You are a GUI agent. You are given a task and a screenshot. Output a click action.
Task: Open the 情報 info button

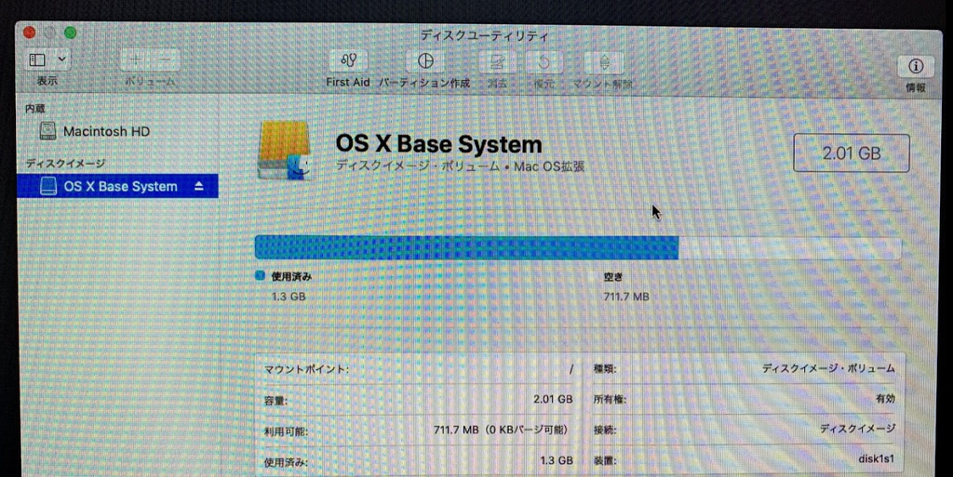click(916, 65)
